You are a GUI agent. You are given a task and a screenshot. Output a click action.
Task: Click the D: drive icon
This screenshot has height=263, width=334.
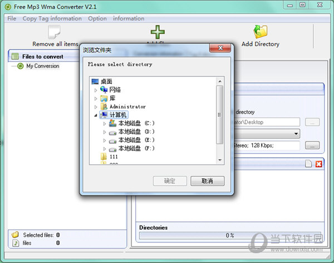pyautogui.click(x=112, y=133)
